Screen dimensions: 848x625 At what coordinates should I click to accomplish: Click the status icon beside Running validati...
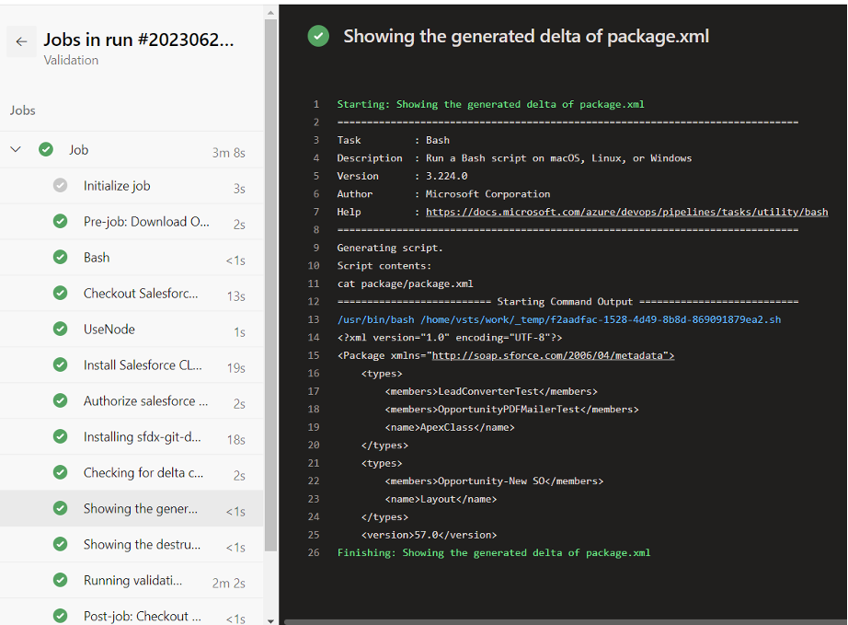click(60, 580)
